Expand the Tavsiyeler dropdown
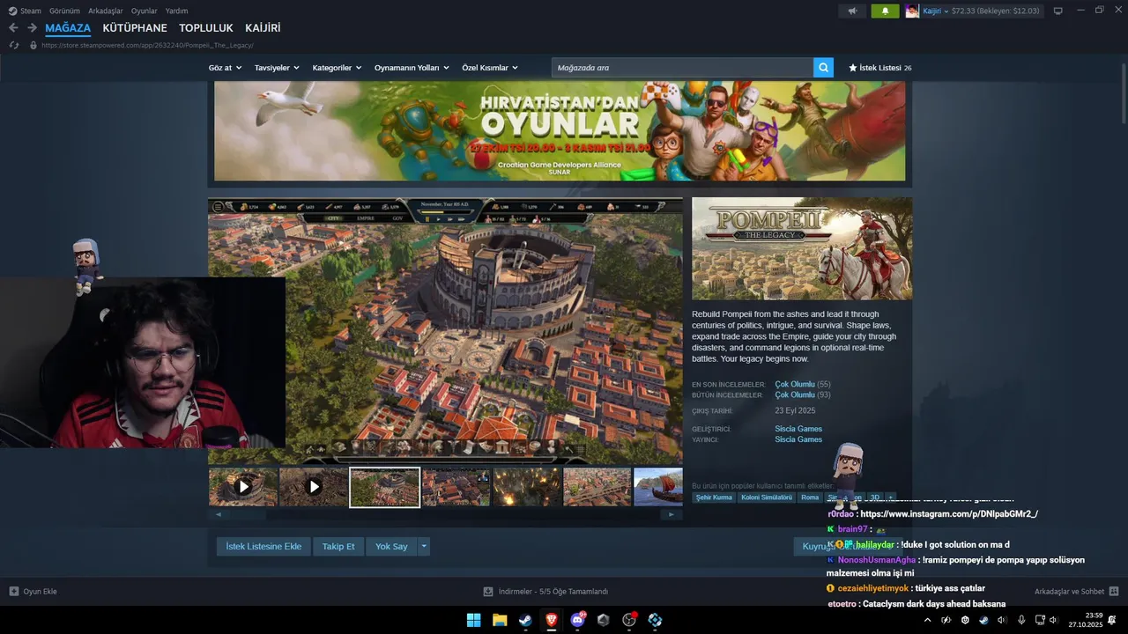This screenshot has width=1128, height=634. coord(277,68)
